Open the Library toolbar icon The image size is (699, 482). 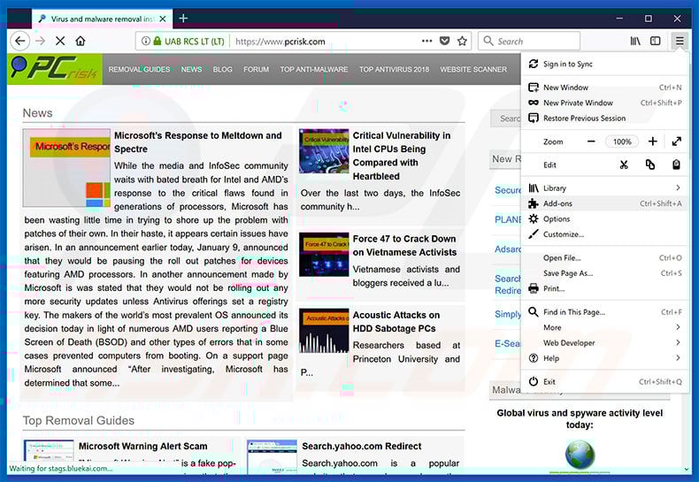coord(635,41)
